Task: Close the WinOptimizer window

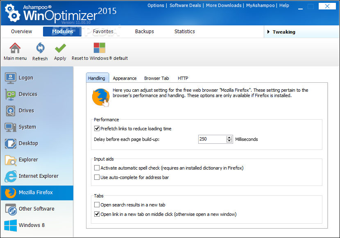Action: coord(327,6)
